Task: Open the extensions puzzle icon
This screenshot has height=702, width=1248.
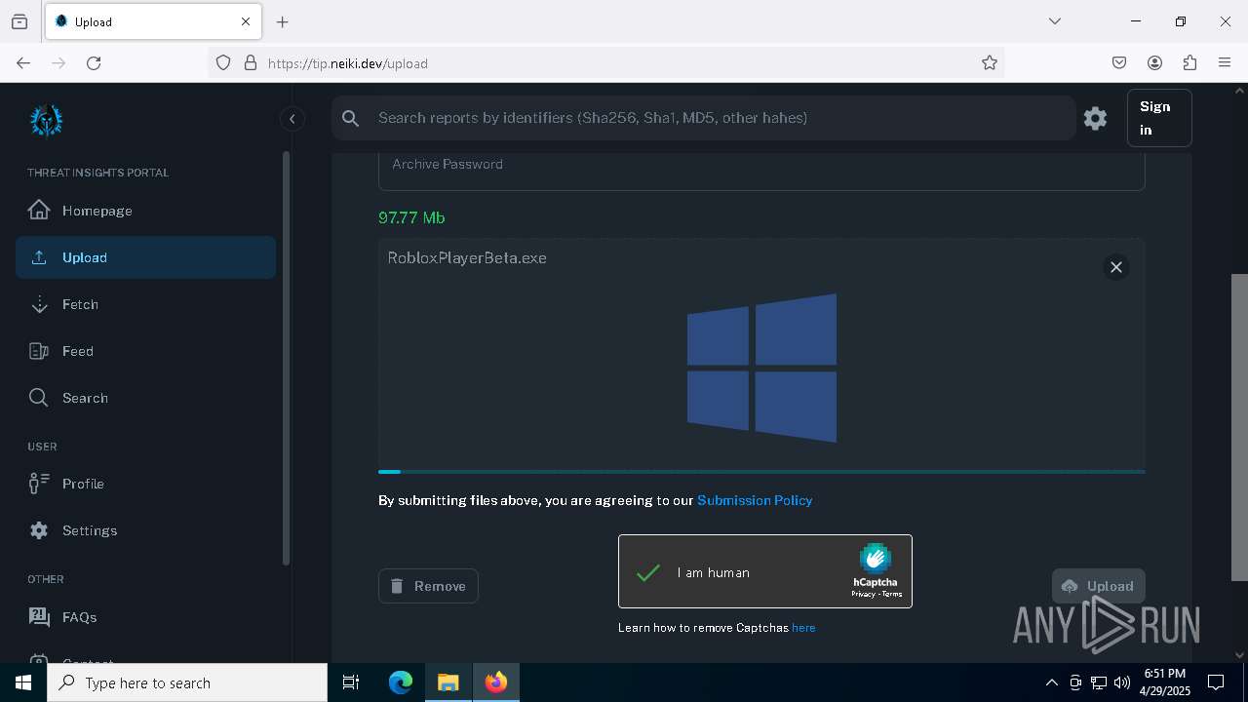Action: (1189, 62)
